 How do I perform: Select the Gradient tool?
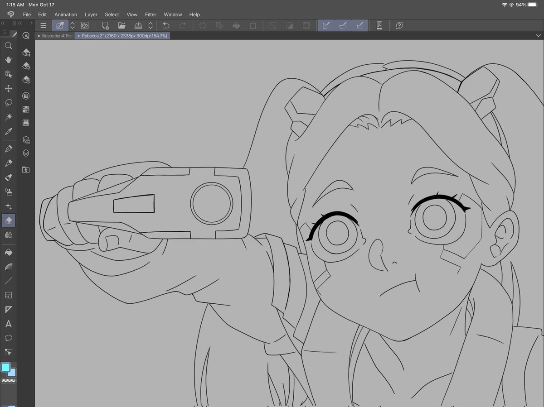pos(8,267)
